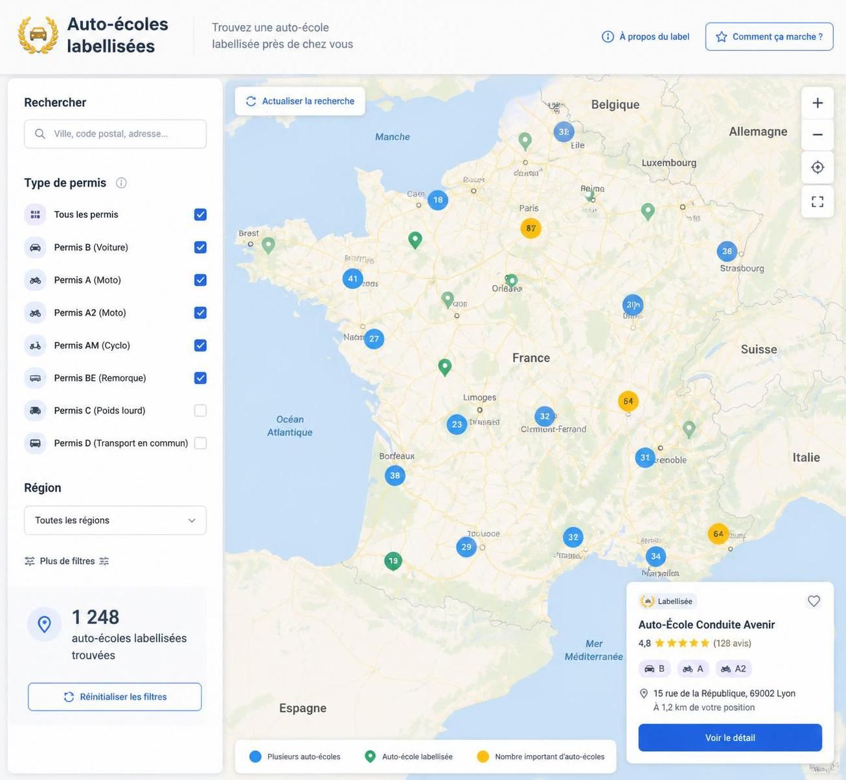The height and width of the screenshot is (780, 846).
Task: Click the laurel car logo
Action: [38, 35]
